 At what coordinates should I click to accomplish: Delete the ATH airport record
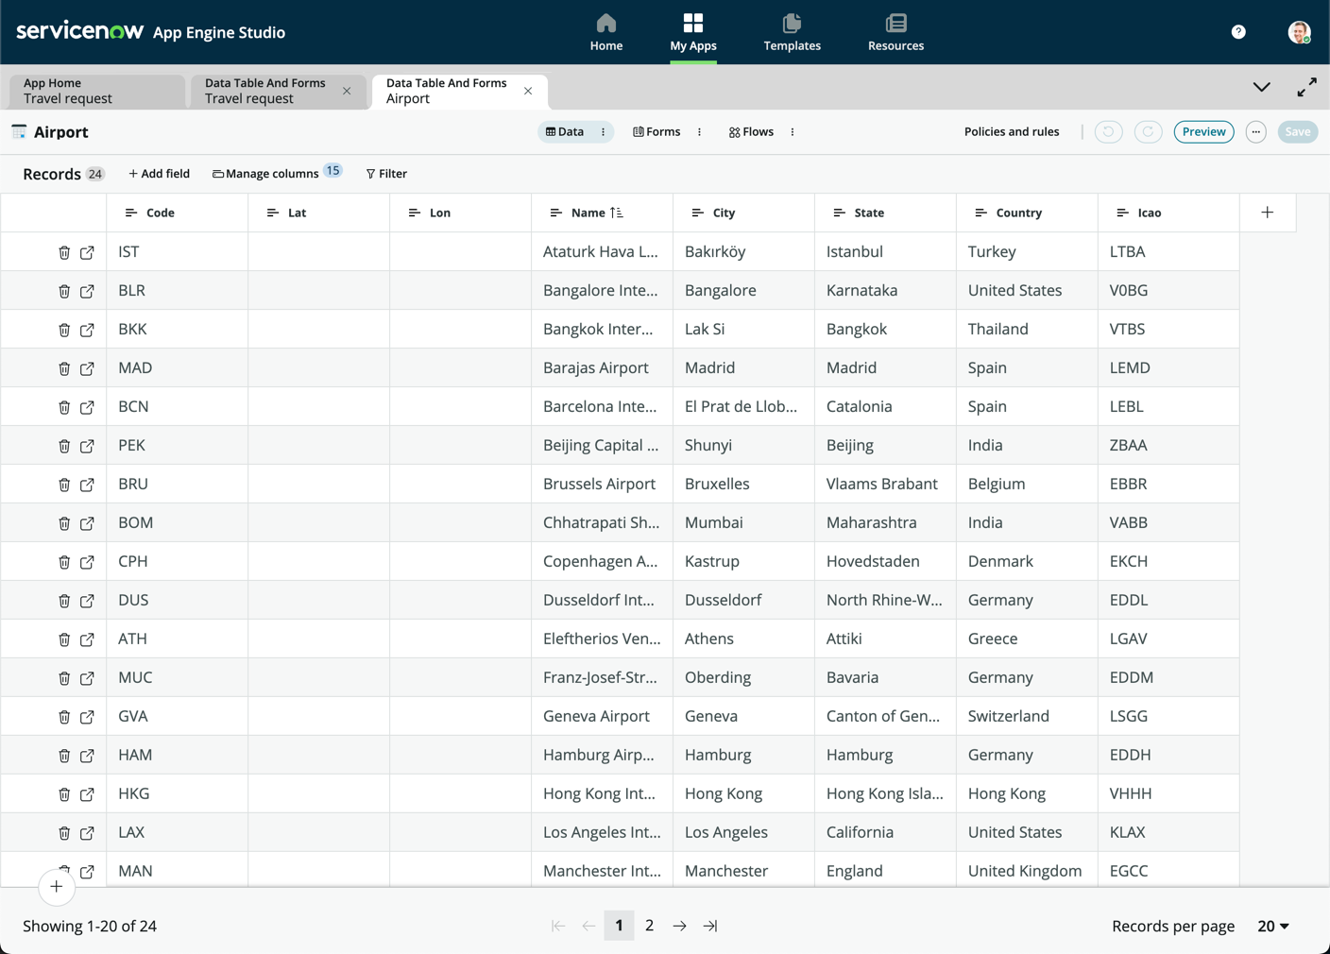tap(64, 639)
